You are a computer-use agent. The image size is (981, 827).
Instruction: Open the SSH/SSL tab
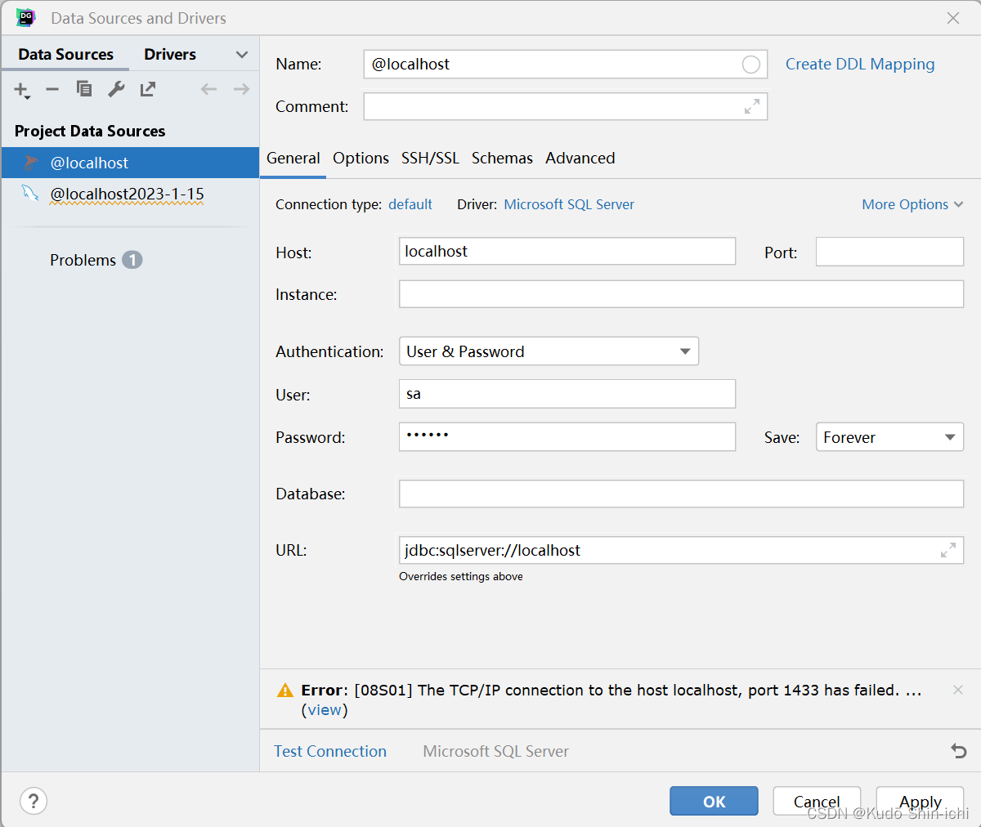(430, 159)
